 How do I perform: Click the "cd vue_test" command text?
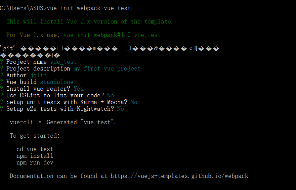click(35, 149)
